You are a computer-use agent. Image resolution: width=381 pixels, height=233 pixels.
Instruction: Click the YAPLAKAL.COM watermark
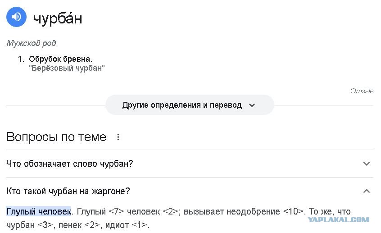pos(339,219)
